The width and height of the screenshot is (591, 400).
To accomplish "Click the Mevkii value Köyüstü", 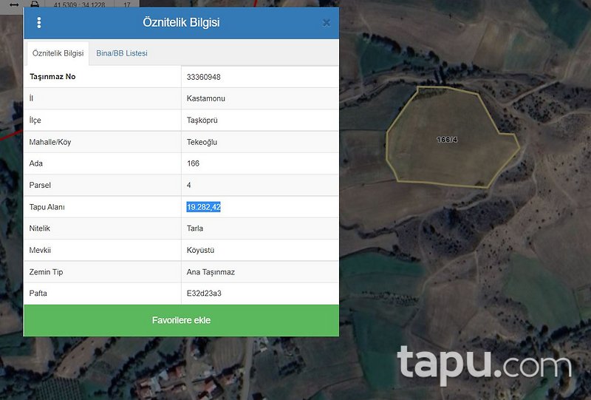I will coord(200,250).
